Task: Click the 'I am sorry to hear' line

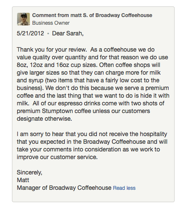Action: click(x=92, y=134)
